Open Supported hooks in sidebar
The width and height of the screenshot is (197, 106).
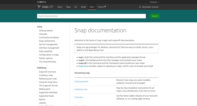click(47, 96)
